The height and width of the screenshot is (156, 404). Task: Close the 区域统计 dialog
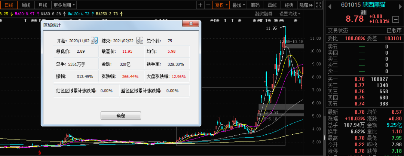pos(191,24)
